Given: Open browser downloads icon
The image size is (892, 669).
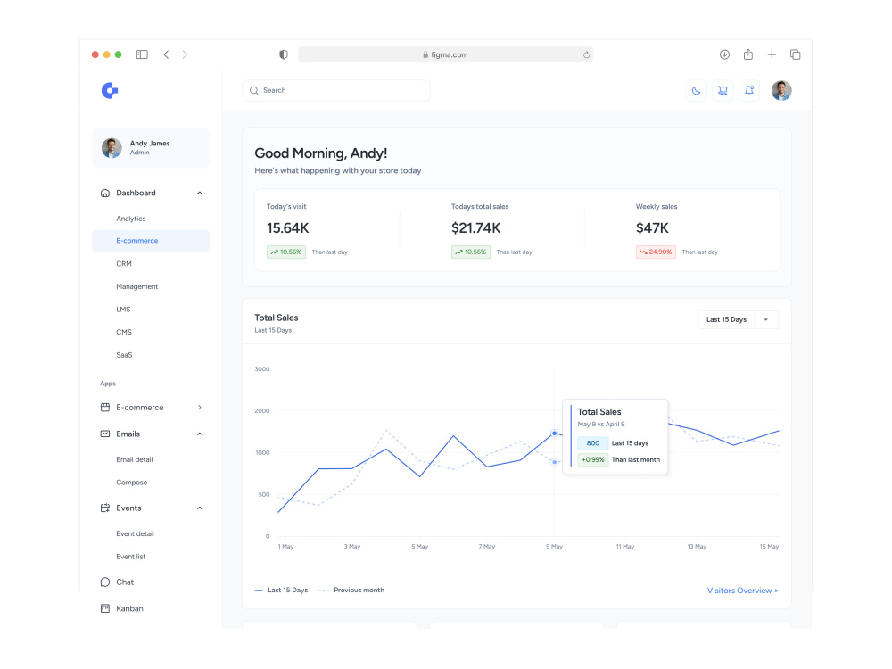Looking at the screenshot, I should (724, 54).
